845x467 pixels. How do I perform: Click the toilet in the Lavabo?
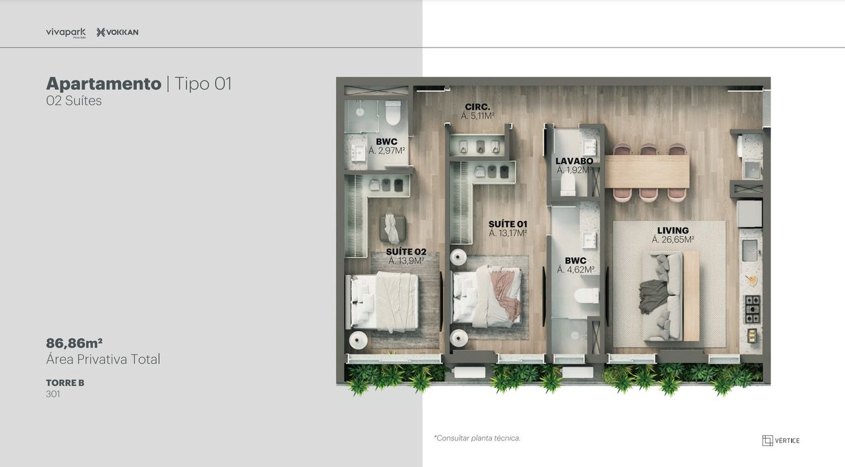click(568, 186)
